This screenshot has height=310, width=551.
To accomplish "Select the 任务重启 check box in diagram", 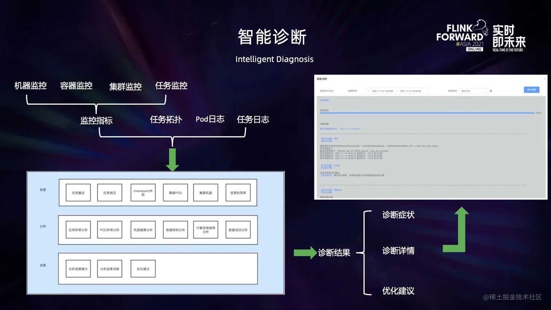I will tap(78, 193).
